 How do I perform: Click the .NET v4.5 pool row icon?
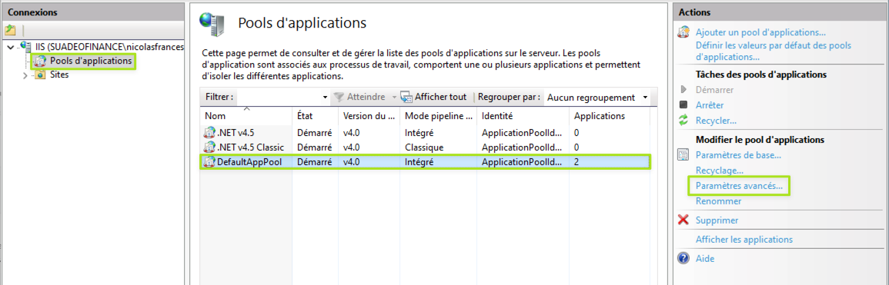[x=209, y=133]
